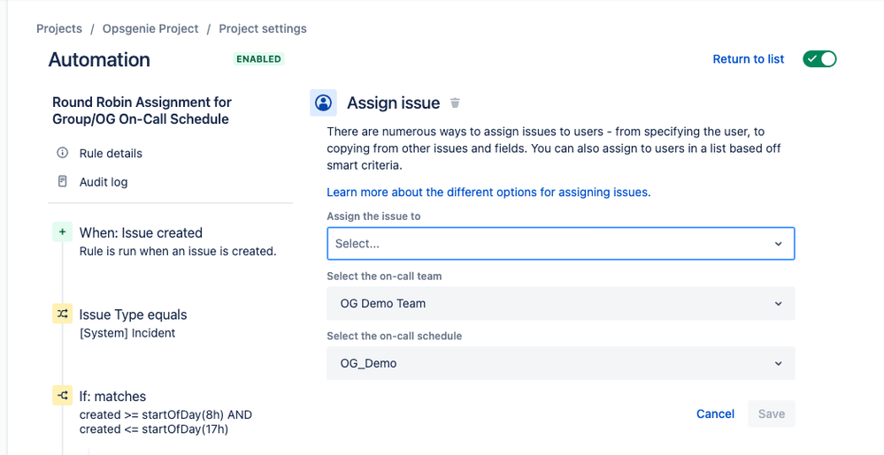Click the Issue Type equals condition icon
The height and width of the screenshot is (455, 884).
pos(62,315)
